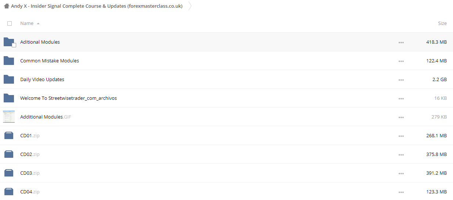Open the CD02.zip file name
453x200 pixels.
(x=30, y=154)
